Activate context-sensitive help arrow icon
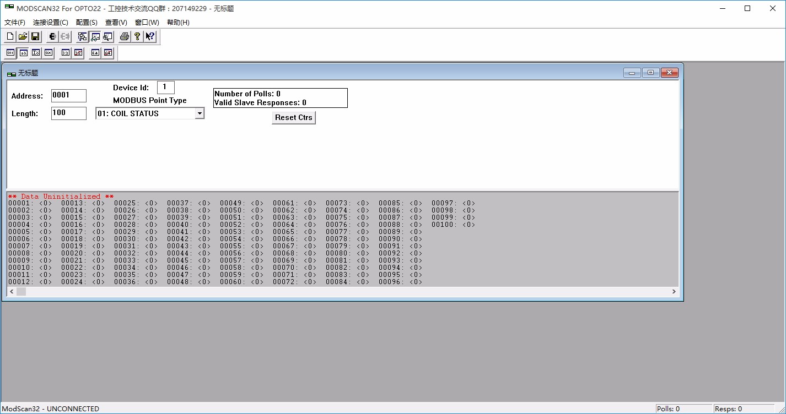786x414 pixels. pos(149,36)
